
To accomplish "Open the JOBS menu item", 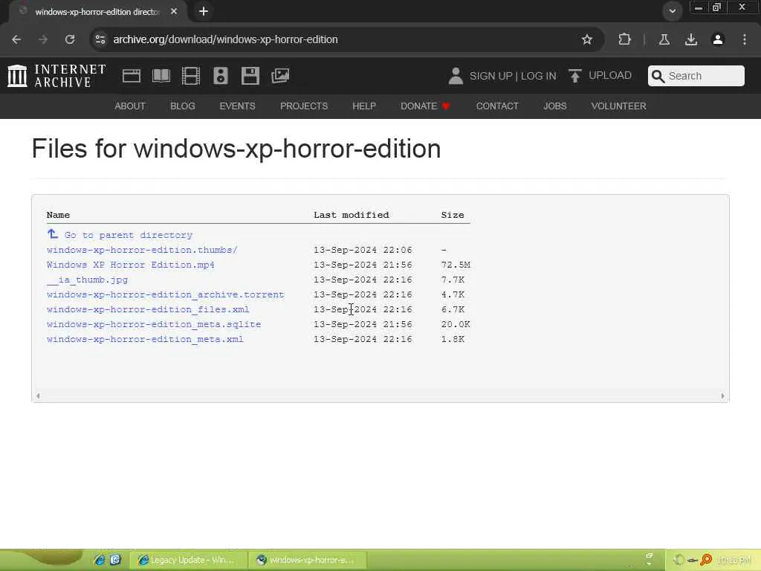I will (554, 106).
